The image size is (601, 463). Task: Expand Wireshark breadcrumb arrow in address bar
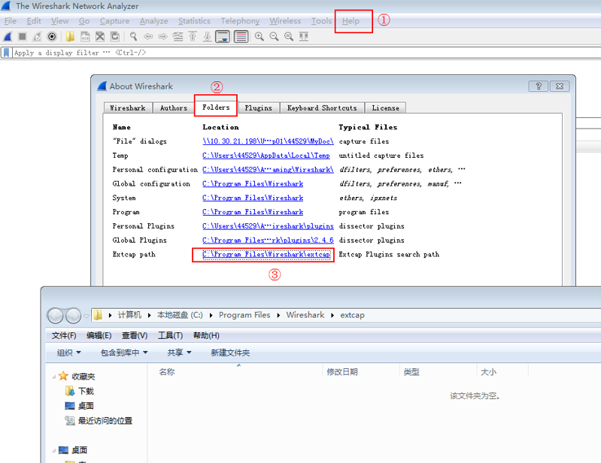click(x=332, y=315)
